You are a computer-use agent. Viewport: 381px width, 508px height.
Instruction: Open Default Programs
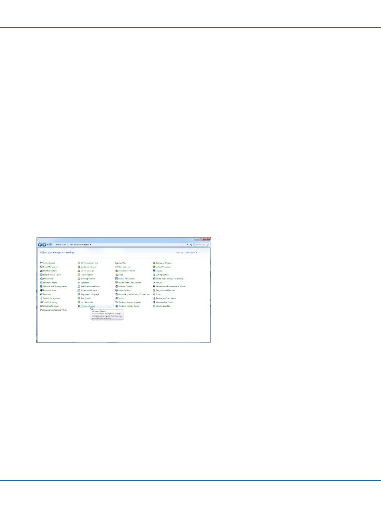click(162, 267)
